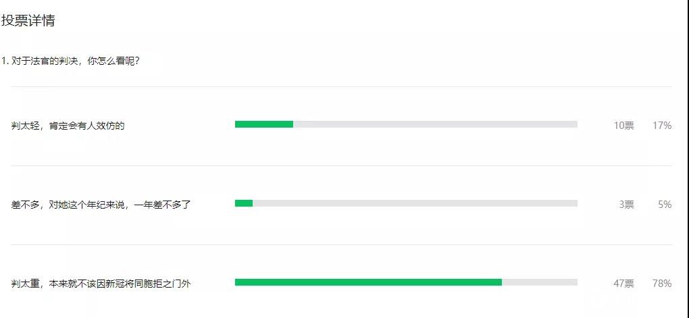Click the green portion of 5% bar

[244, 203]
